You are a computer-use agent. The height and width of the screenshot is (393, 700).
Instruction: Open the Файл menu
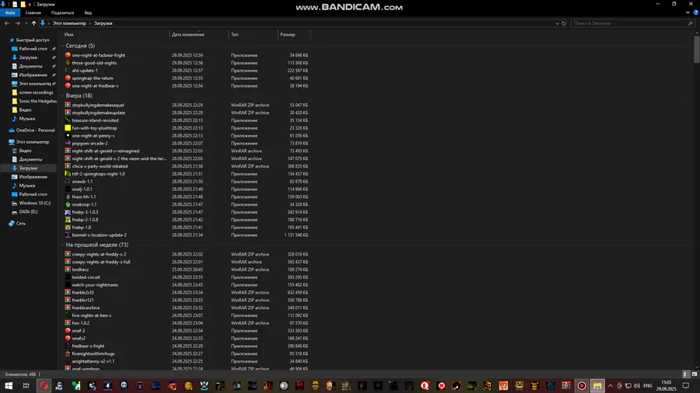tap(10, 13)
